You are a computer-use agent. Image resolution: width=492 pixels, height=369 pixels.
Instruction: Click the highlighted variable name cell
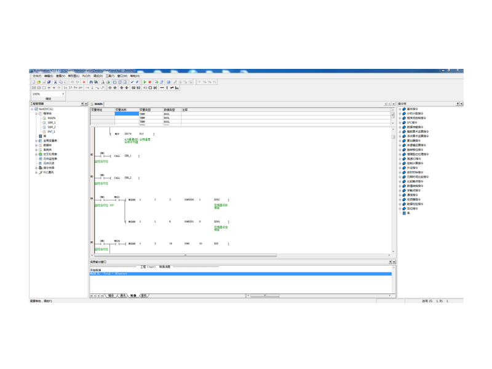127,114
